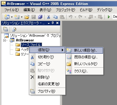117x105 pixels.
Task: Click the Cut scissors toolbar icon
Action: tap(48, 17)
